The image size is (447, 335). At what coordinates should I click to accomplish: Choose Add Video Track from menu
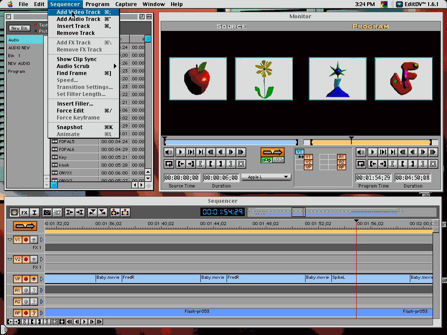(83, 12)
